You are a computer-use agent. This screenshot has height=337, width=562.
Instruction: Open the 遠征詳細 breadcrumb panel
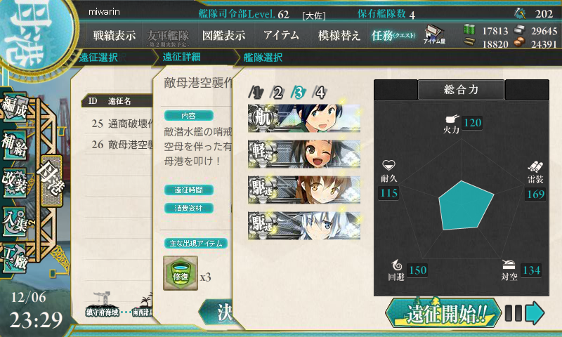coord(181,57)
